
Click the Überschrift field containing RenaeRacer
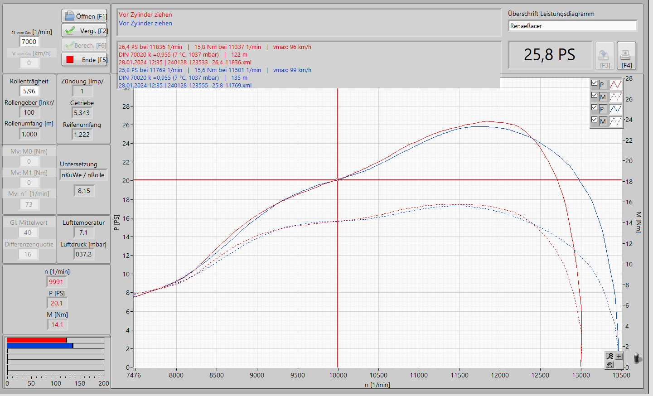point(572,26)
